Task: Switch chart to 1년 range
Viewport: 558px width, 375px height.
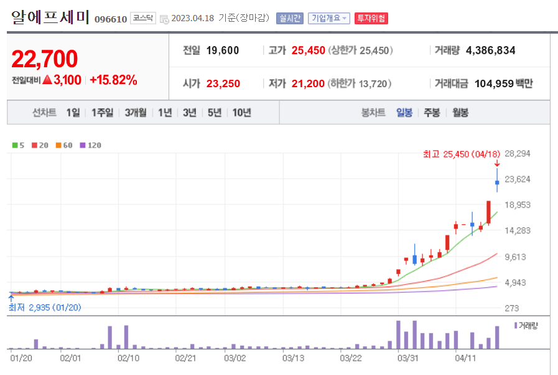Action: [x=165, y=113]
